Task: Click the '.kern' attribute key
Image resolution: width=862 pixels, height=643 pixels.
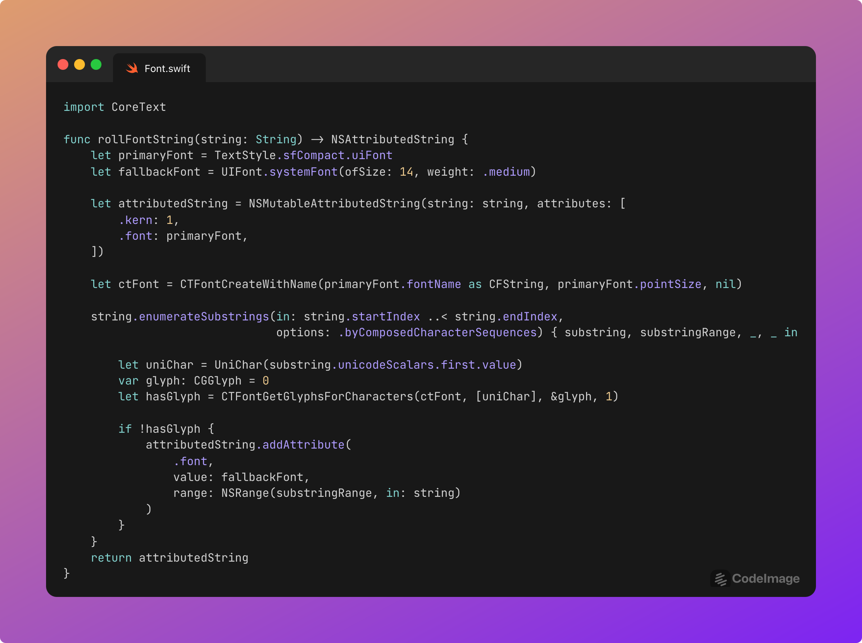Action: 135,220
